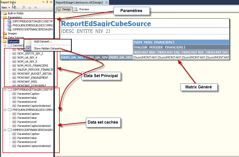The width and height of the screenshot is (239, 157).
Task: Click the up arrow button in Report Data toolbar
Action: point(29,8)
